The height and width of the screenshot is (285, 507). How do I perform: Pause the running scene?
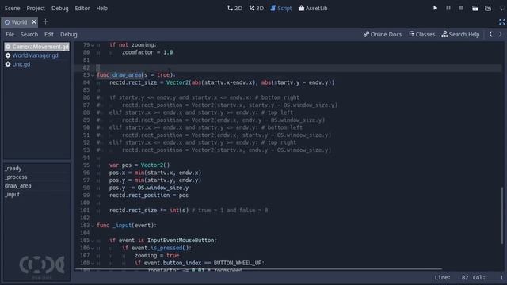coord(448,8)
